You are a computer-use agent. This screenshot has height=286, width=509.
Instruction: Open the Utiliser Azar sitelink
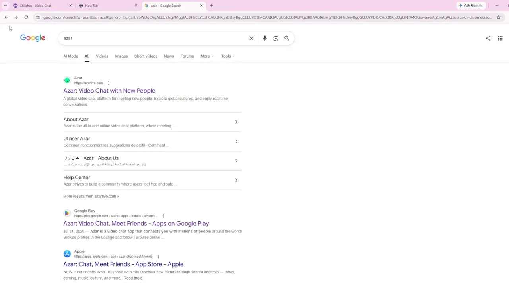coord(77,139)
